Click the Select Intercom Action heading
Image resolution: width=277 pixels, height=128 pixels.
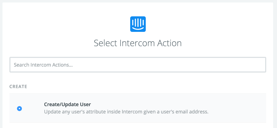(138, 43)
